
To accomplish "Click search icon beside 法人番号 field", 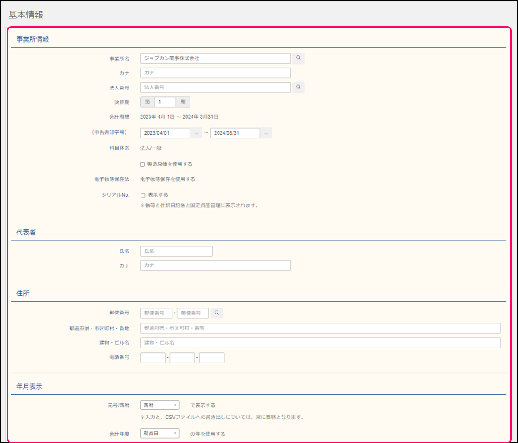I will [x=298, y=87].
